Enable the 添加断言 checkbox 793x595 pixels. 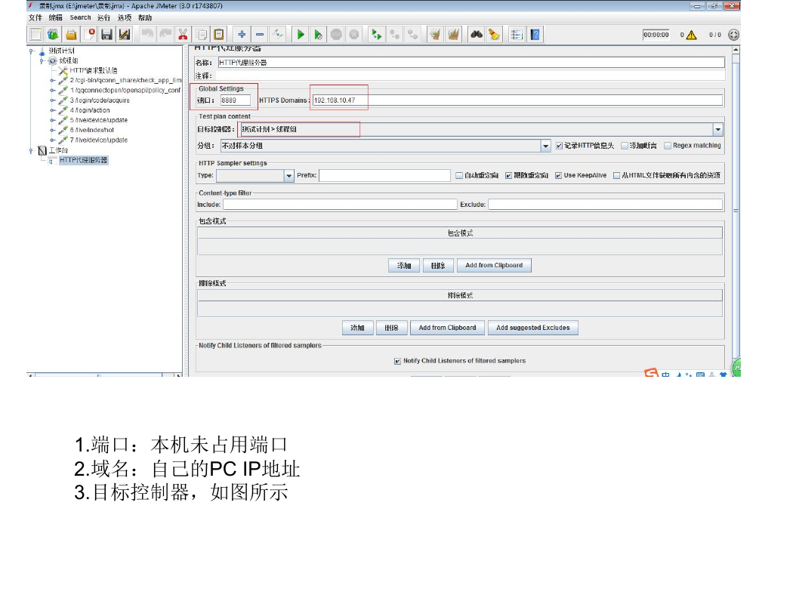coord(625,146)
